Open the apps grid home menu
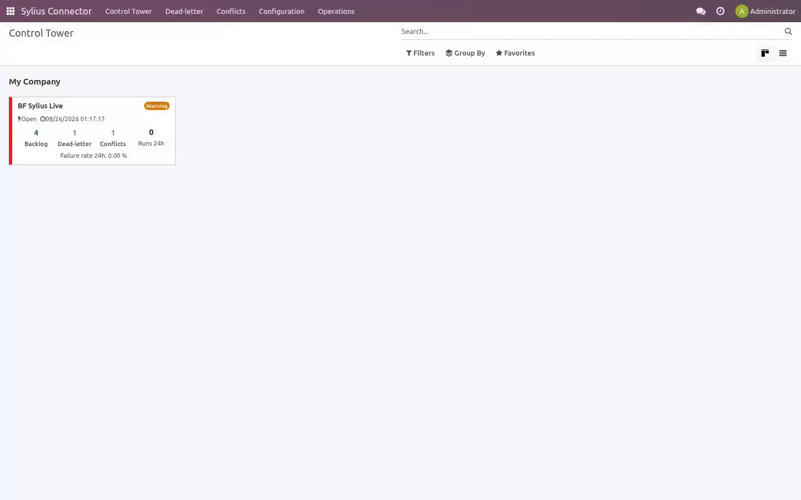The height and width of the screenshot is (500, 801). [x=11, y=11]
